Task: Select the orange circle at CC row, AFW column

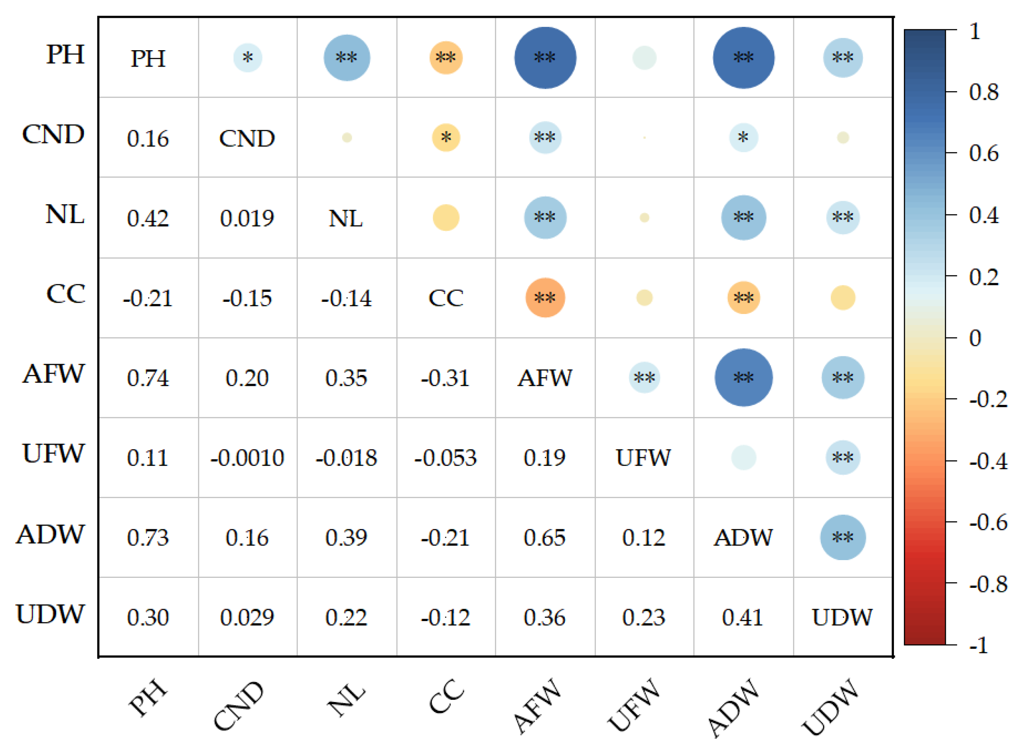Action: click(x=545, y=298)
